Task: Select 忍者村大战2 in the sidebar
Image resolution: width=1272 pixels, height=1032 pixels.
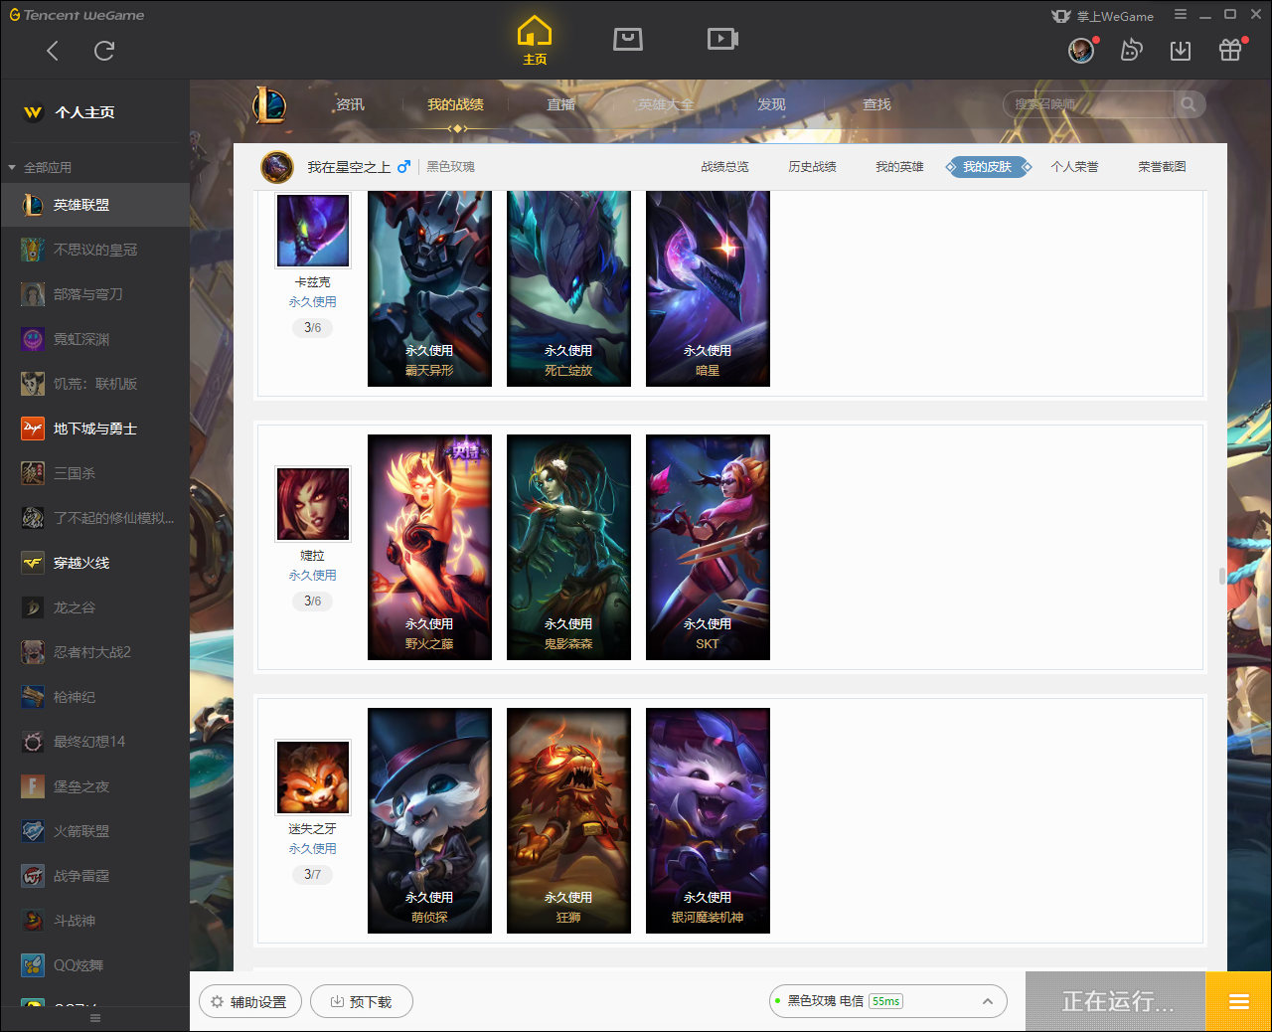Action: [94, 652]
